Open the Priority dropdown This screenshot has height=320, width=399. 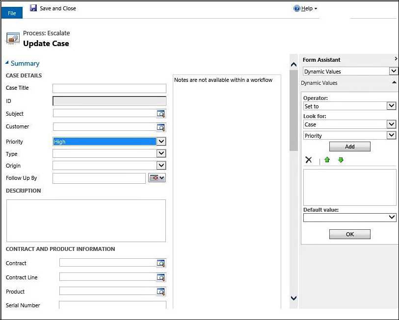(161, 142)
